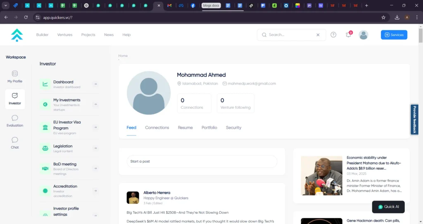
Task: Open the notifications bell icon
Action: (348, 35)
